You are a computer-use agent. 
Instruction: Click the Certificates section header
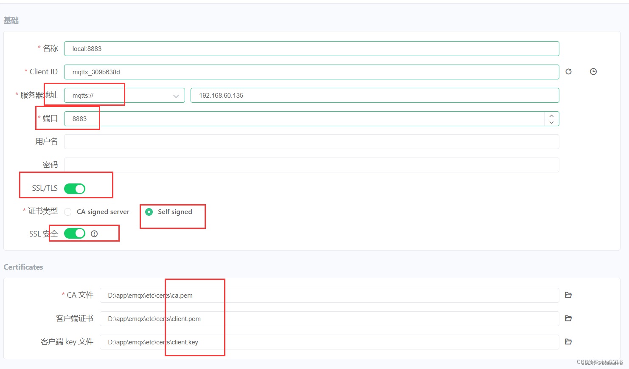(23, 267)
